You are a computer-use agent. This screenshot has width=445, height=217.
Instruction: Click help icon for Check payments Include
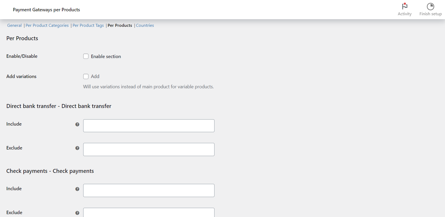[x=77, y=189]
